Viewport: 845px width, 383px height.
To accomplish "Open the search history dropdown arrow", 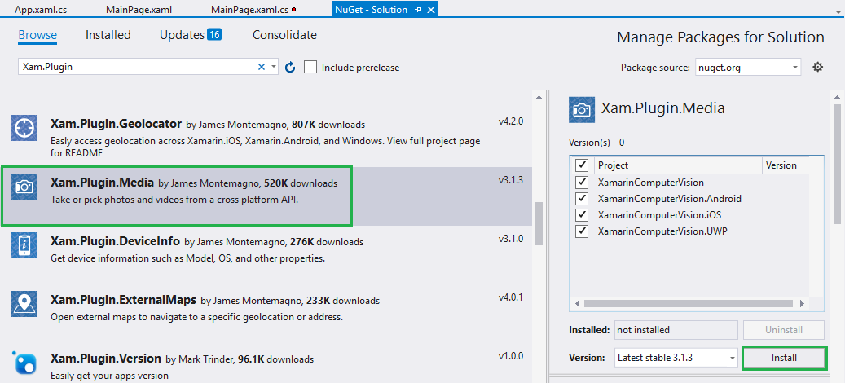I will coord(274,68).
